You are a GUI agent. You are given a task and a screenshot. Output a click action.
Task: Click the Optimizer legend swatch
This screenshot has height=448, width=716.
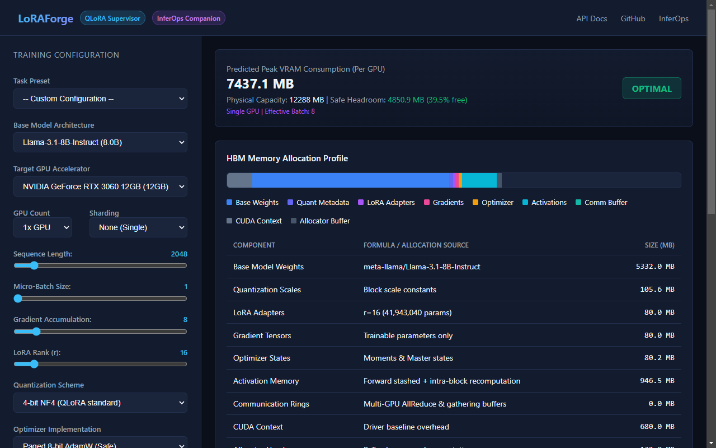click(475, 202)
